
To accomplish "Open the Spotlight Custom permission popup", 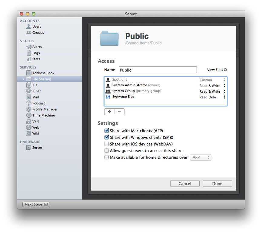I will [212, 80].
